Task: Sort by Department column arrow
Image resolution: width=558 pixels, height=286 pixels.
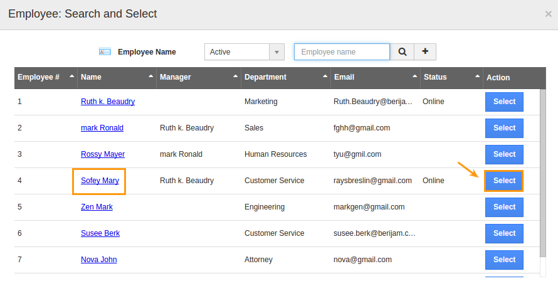Action: (325, 77)
